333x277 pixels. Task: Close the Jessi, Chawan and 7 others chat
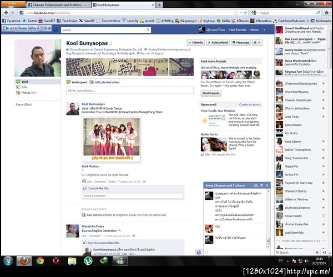[267, 185]
